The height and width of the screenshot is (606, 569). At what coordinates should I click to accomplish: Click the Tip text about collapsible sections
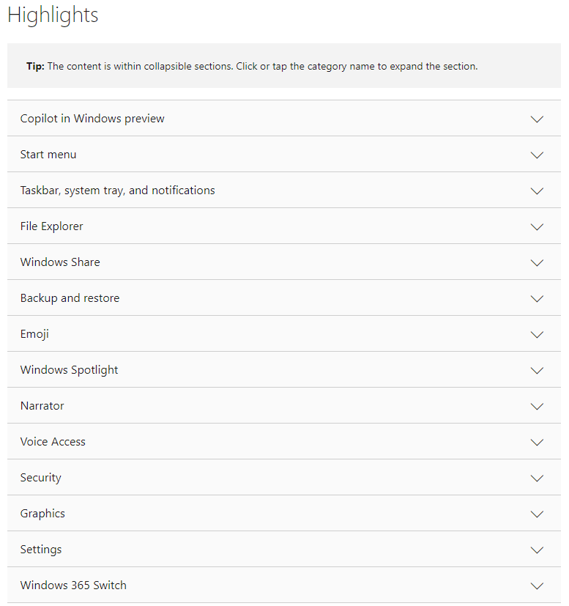[x=252, y=66]
